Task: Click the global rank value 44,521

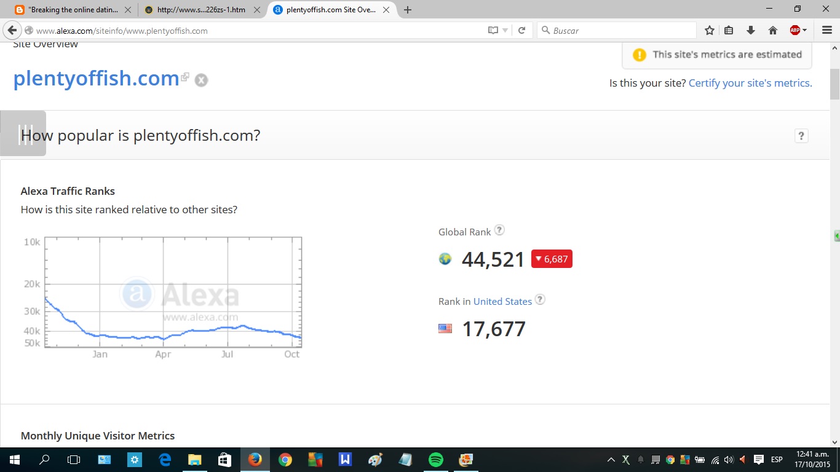Action: pyautogui.click(x=493, y=259)
